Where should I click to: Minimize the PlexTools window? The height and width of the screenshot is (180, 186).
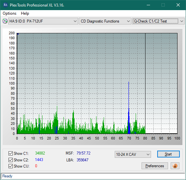coord(148,5)
